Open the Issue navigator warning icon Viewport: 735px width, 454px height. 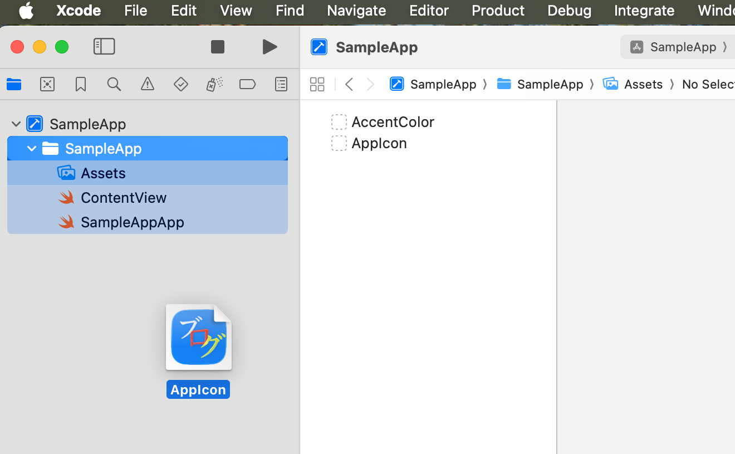[148, 84]
